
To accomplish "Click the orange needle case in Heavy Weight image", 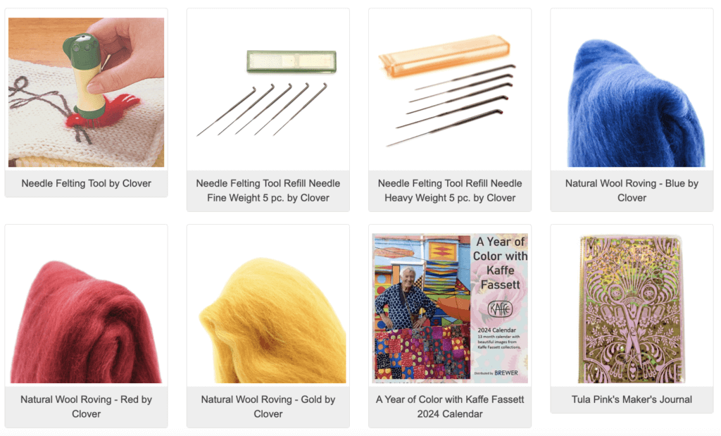I will coord(444,56).
